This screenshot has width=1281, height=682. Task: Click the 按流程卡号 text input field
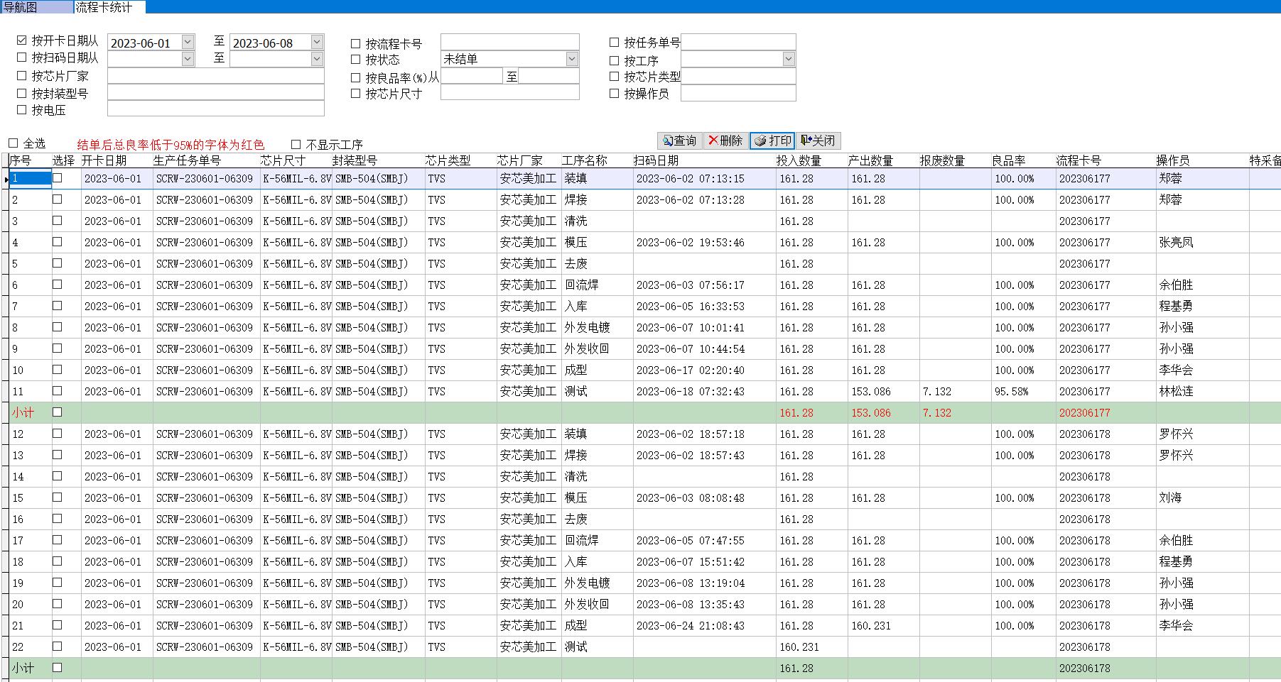pyautogui.click(x=509, y=43)
